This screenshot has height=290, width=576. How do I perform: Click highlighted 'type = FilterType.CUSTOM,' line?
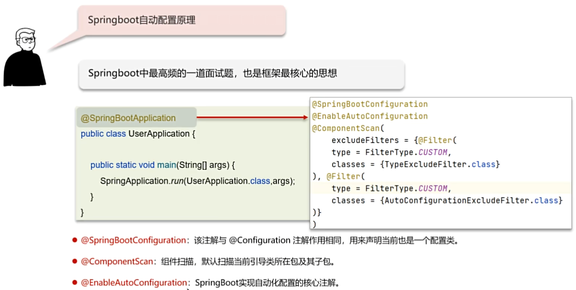(x=392, y=188)
